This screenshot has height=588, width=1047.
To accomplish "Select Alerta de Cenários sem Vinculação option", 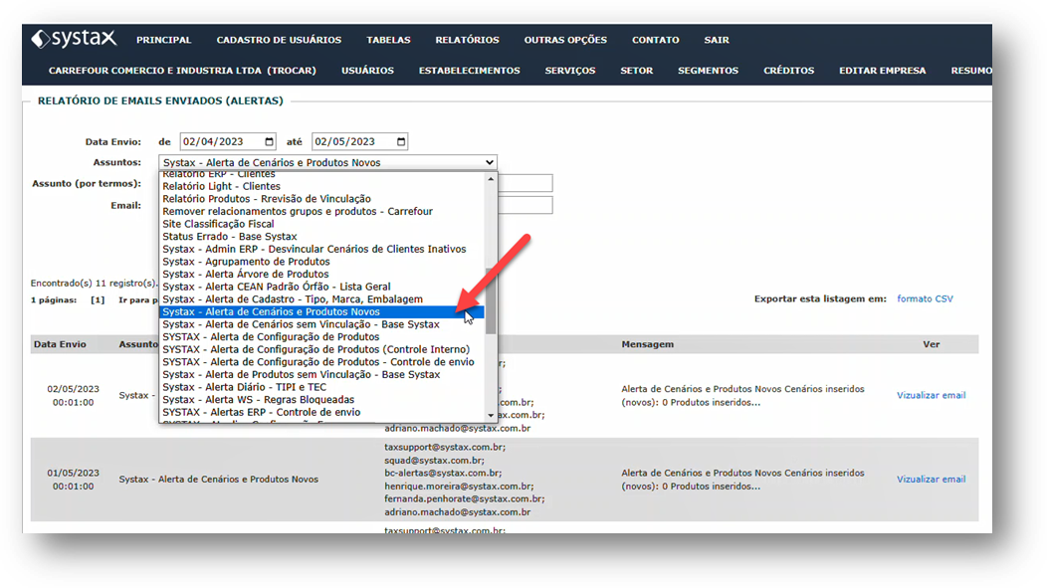I will [x=322, y=324].
